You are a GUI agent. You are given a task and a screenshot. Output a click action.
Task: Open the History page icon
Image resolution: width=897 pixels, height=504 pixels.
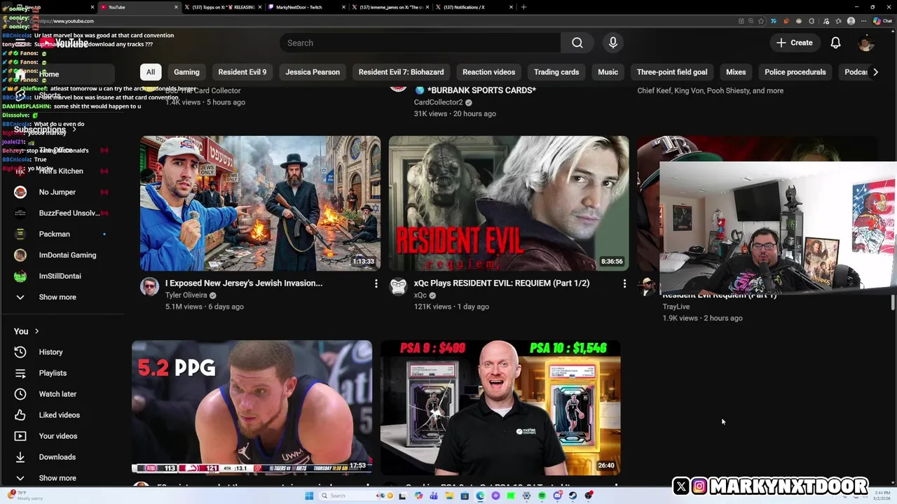[x=20, y=352]
